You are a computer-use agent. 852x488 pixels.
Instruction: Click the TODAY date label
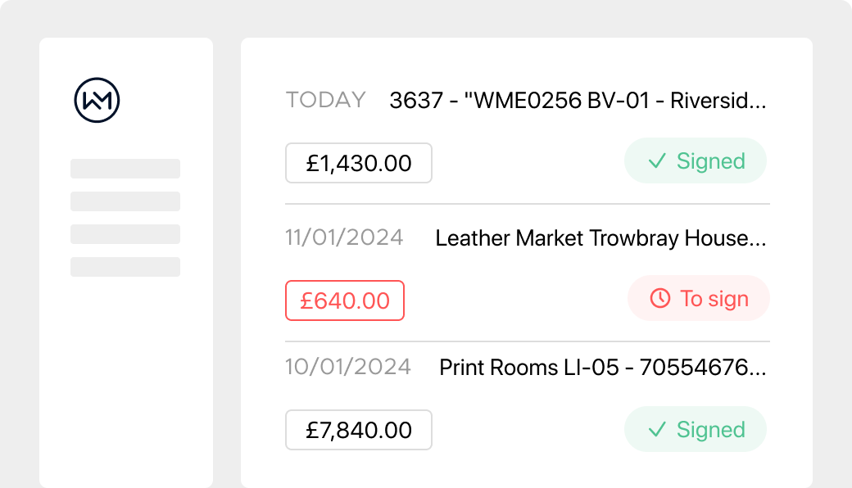coord(325,100)
